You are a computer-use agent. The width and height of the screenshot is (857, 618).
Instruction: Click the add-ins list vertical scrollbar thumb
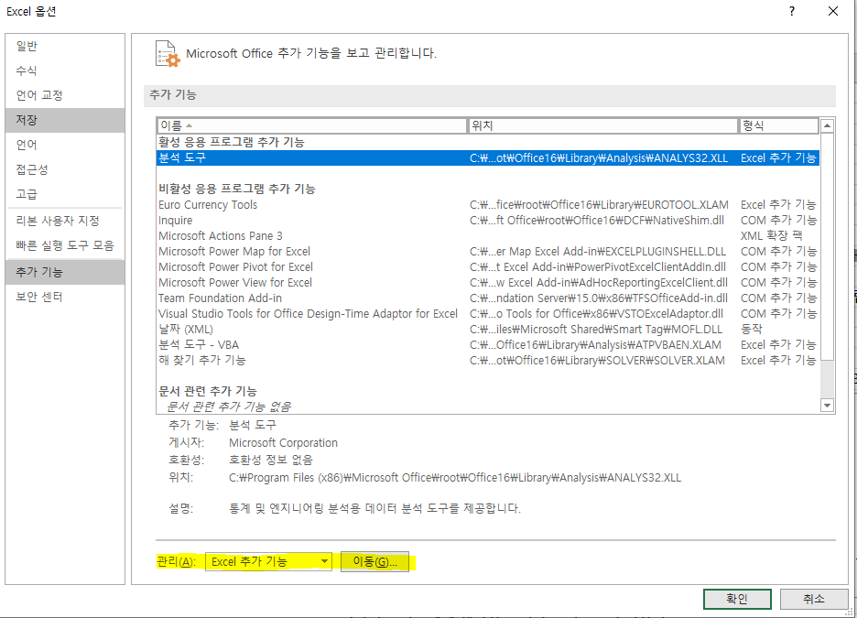point(827,246)
